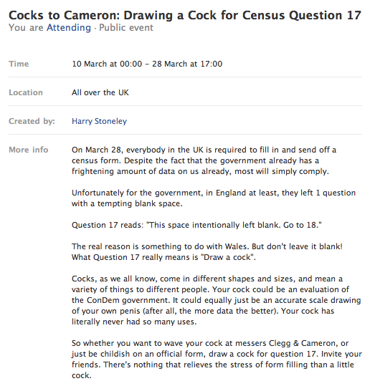Click the 'You are' text before Attending
The image size is (370, 386).
[x=26, y=28]
